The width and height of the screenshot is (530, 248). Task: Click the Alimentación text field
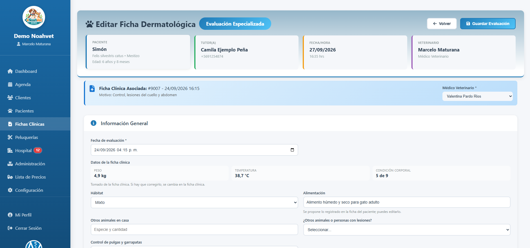click(407, 202)
